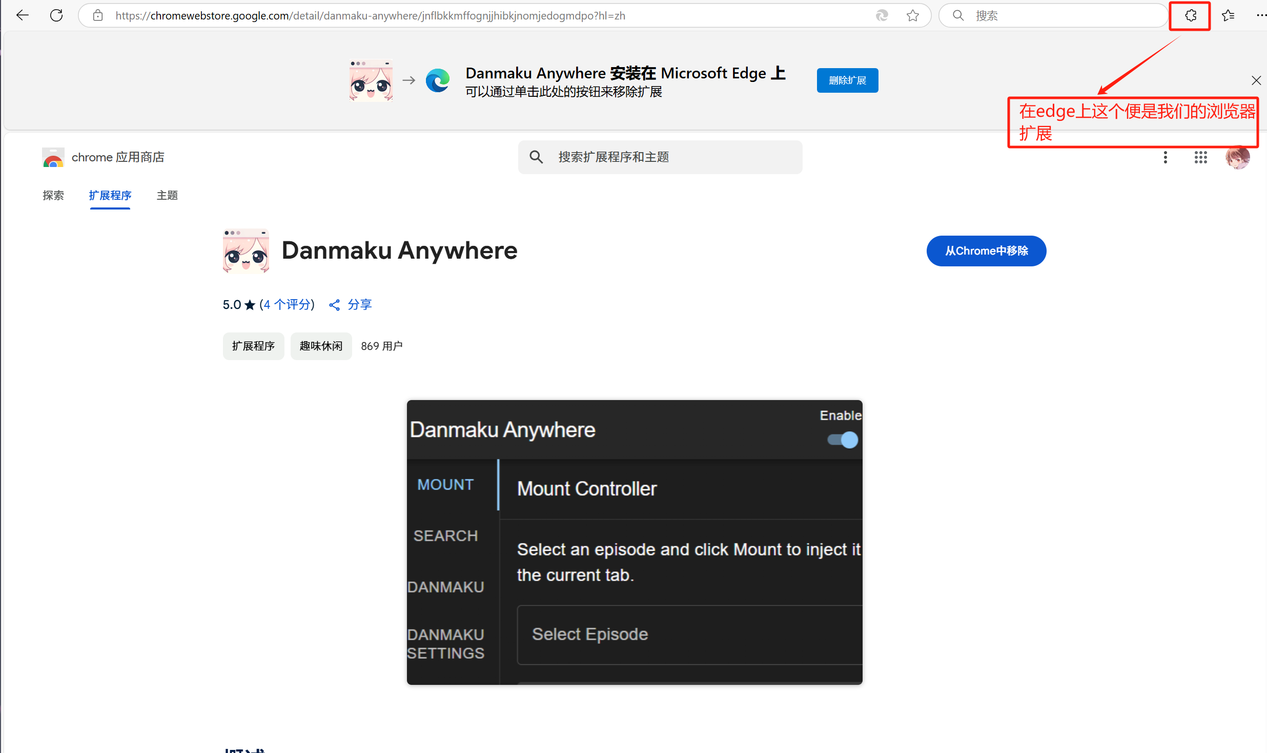Switch to the 主题 tab
1267x753 pixels.
click(x=167, y=195)
